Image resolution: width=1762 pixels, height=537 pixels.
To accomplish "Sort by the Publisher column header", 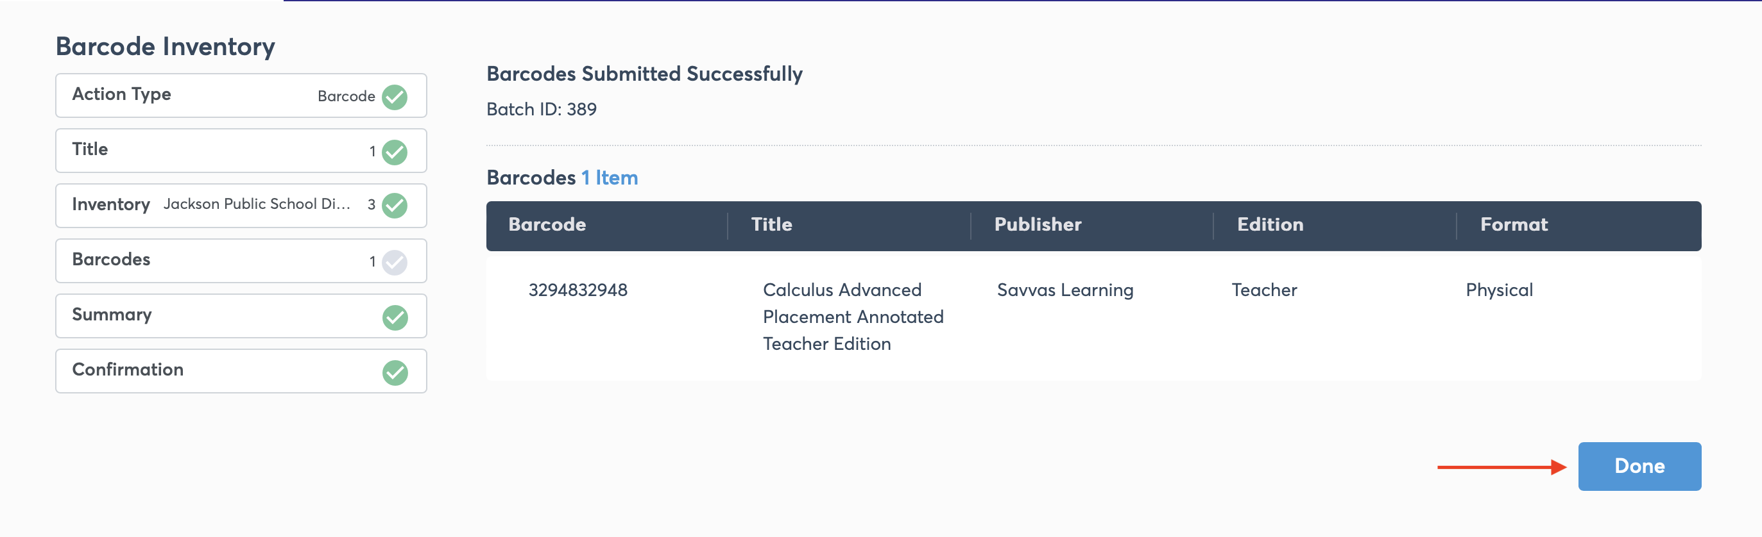I will (x=1038, y=225).
